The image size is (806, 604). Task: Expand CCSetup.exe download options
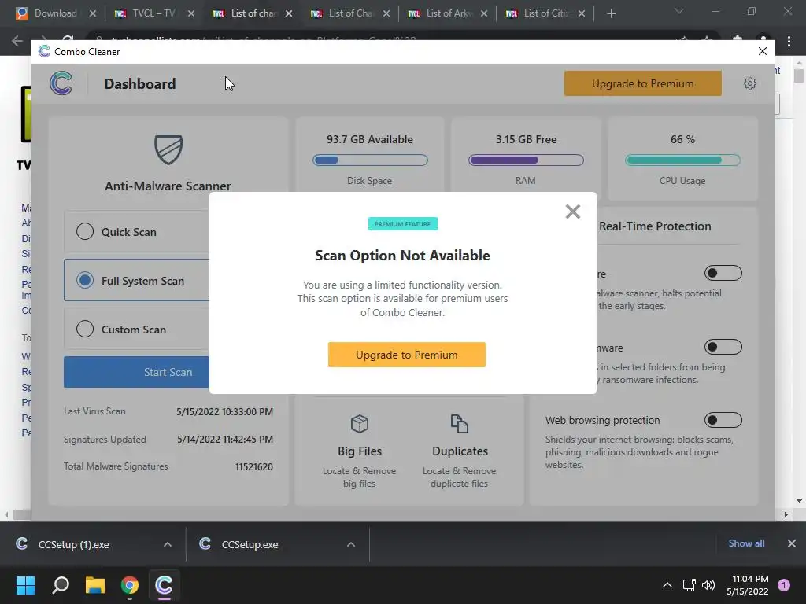click(351, 544)
